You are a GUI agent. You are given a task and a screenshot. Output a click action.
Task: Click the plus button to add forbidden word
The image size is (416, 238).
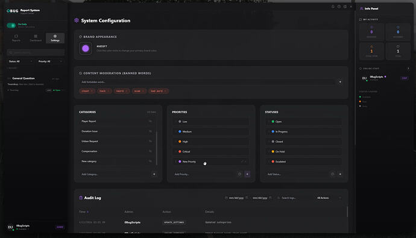click(x=340, y=82)
